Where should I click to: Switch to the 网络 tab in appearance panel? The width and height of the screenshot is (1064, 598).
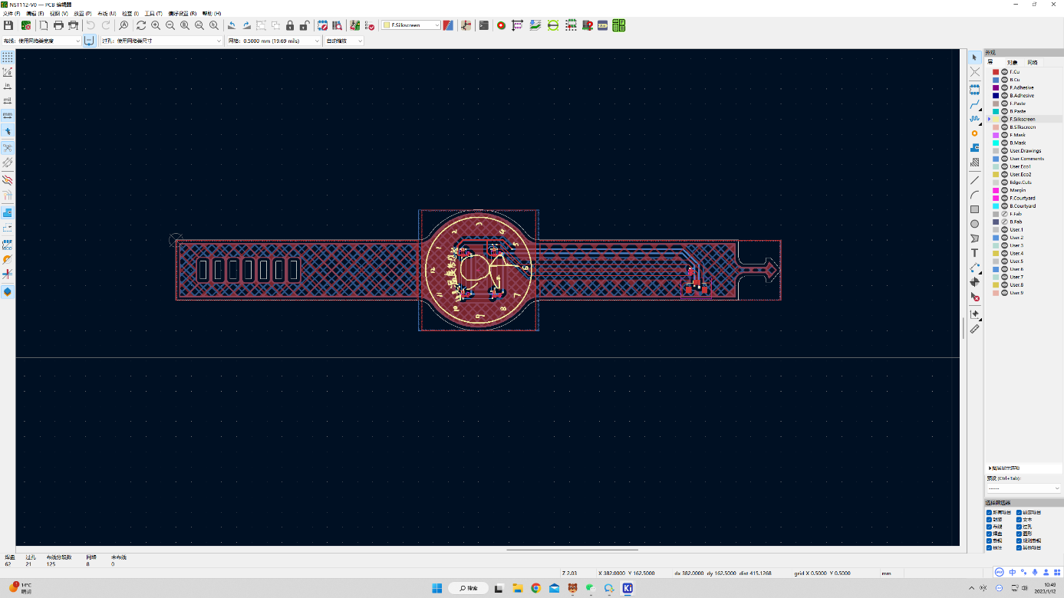[x=1033, y=62]
